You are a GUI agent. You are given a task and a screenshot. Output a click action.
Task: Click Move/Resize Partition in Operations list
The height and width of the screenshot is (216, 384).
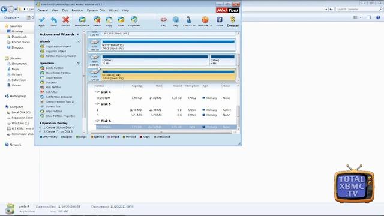point(58,73)
